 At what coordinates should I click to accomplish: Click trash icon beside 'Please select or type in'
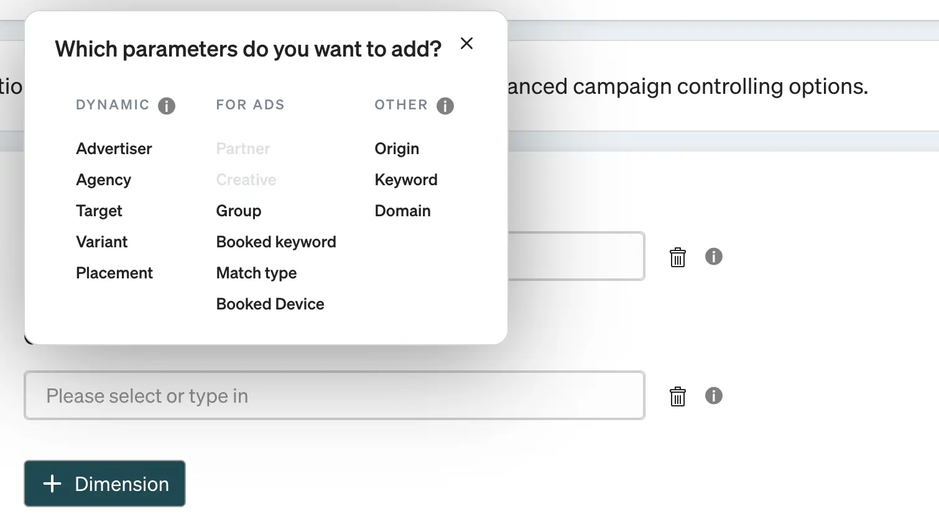coord(678,396)
